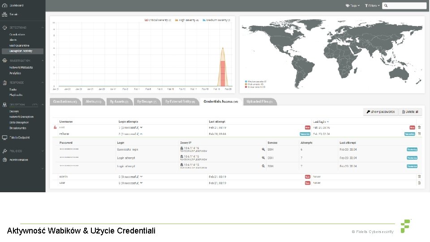
Task: Click the Administration gear icon
Action: pyautogui.click(x=4, y=160)
